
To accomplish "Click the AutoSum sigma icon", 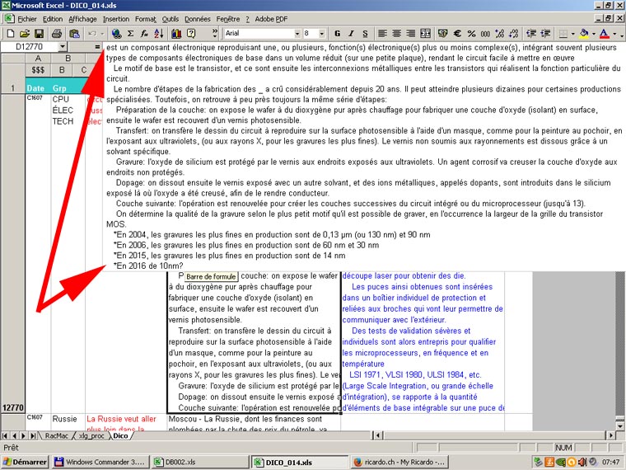I will point(131,34).
